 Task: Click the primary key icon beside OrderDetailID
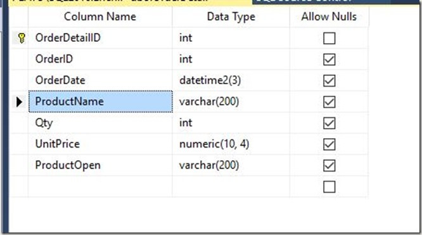pyautogui.click(x=22, y=38)
